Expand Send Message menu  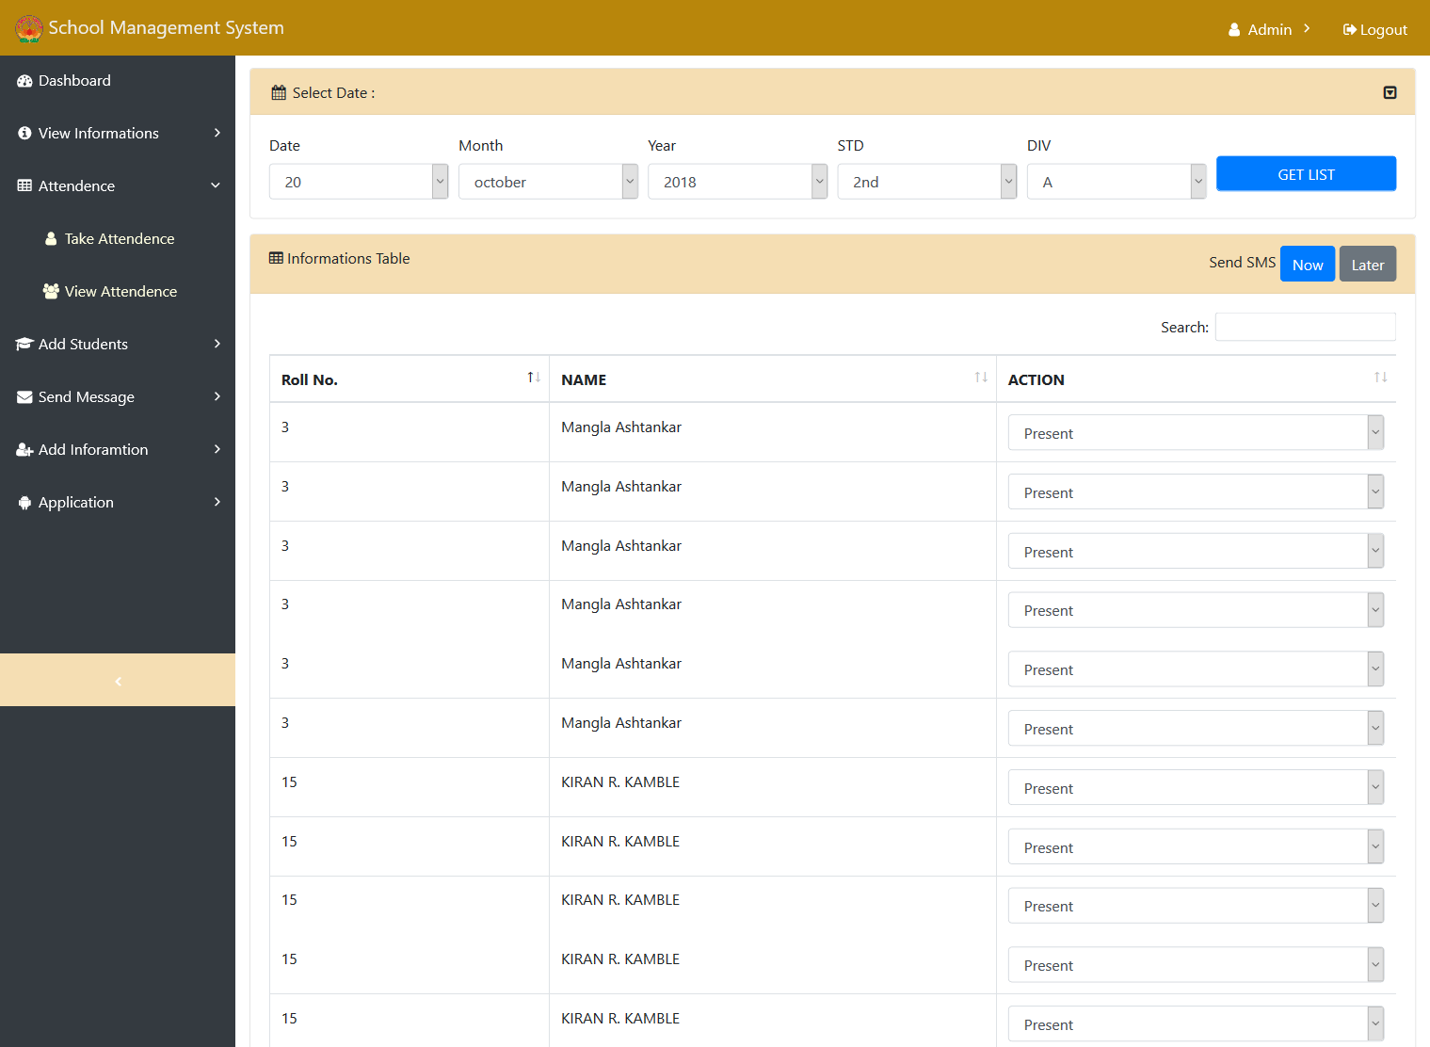(x=118, y=397)
